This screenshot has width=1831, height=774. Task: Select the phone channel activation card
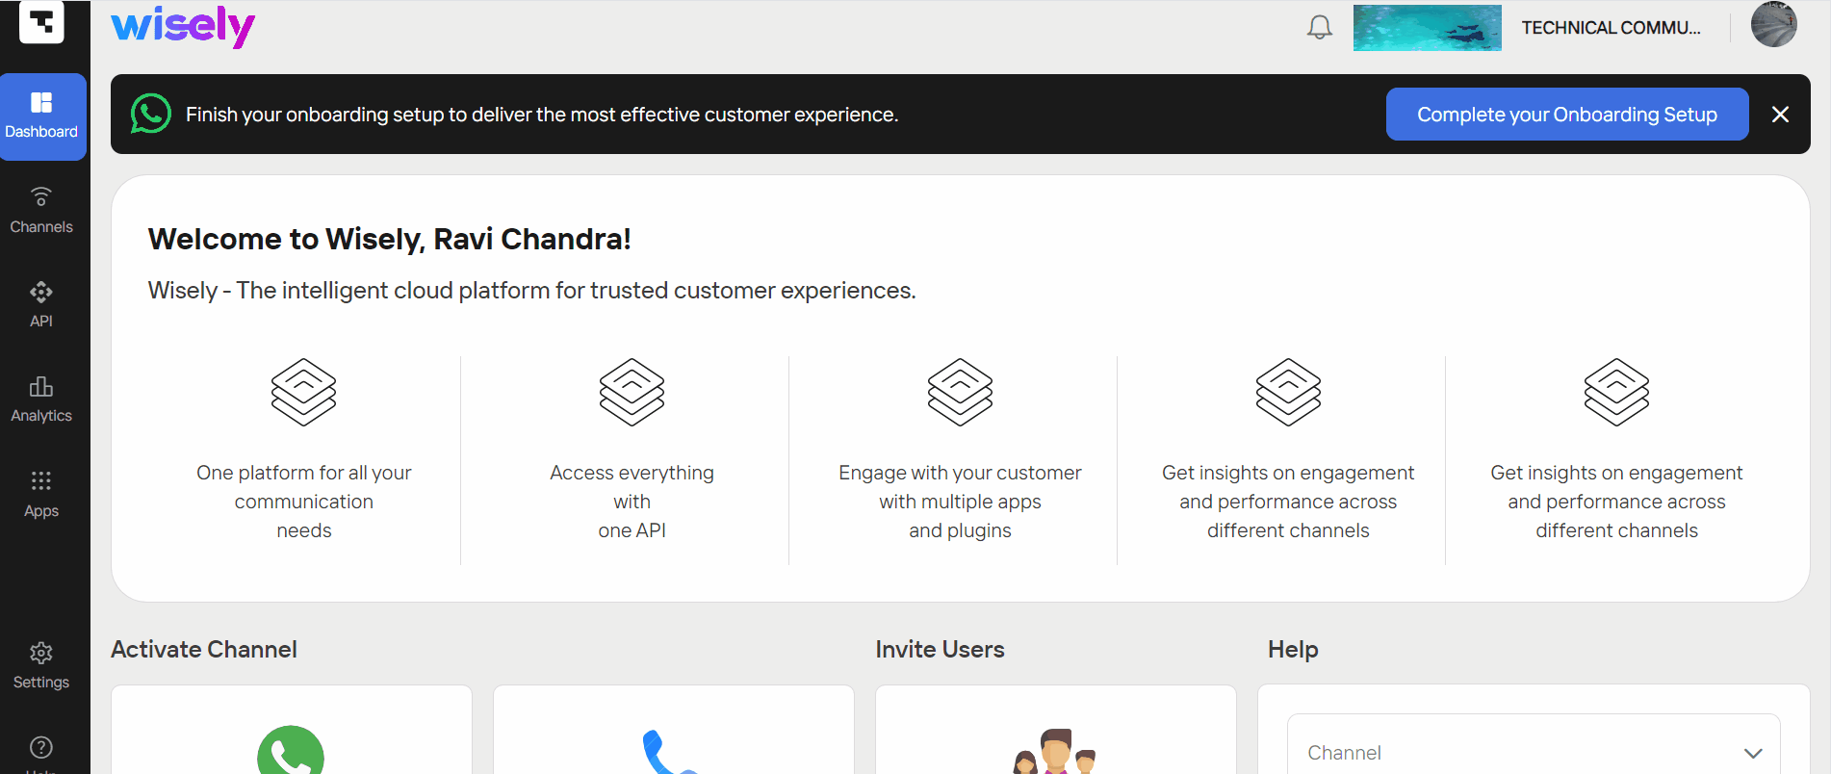coord(674,730)
